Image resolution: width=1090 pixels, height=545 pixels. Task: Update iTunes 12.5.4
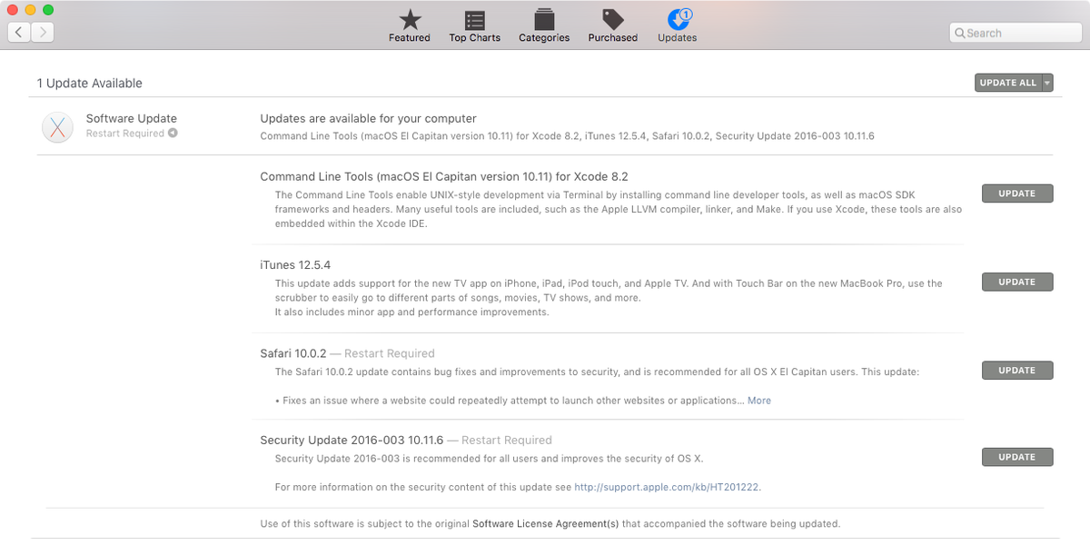click(1017, 282)
